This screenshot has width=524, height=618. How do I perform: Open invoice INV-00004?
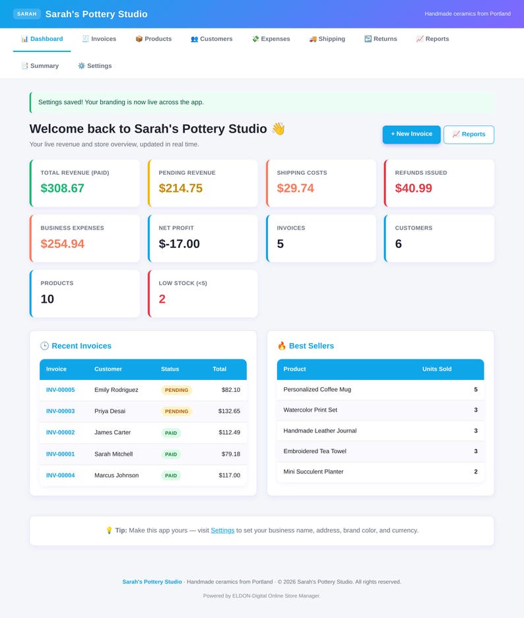click(60, 476)
